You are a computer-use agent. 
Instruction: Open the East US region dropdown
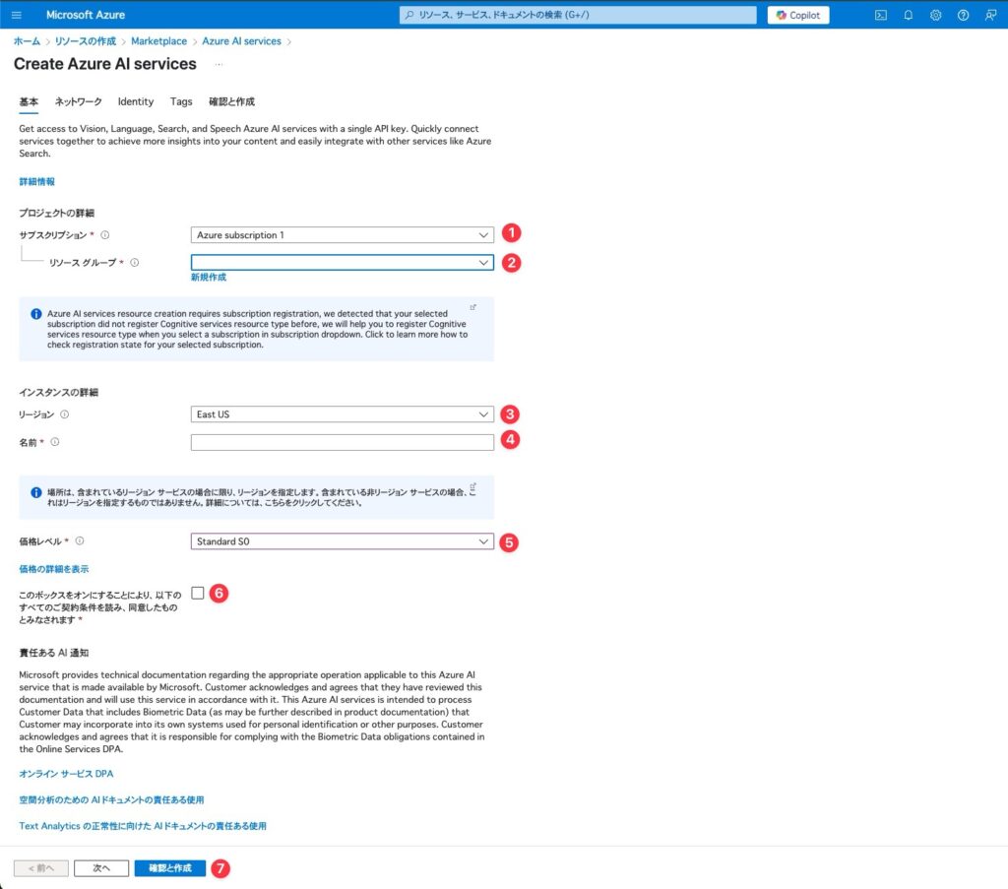[x=342, y=413]
